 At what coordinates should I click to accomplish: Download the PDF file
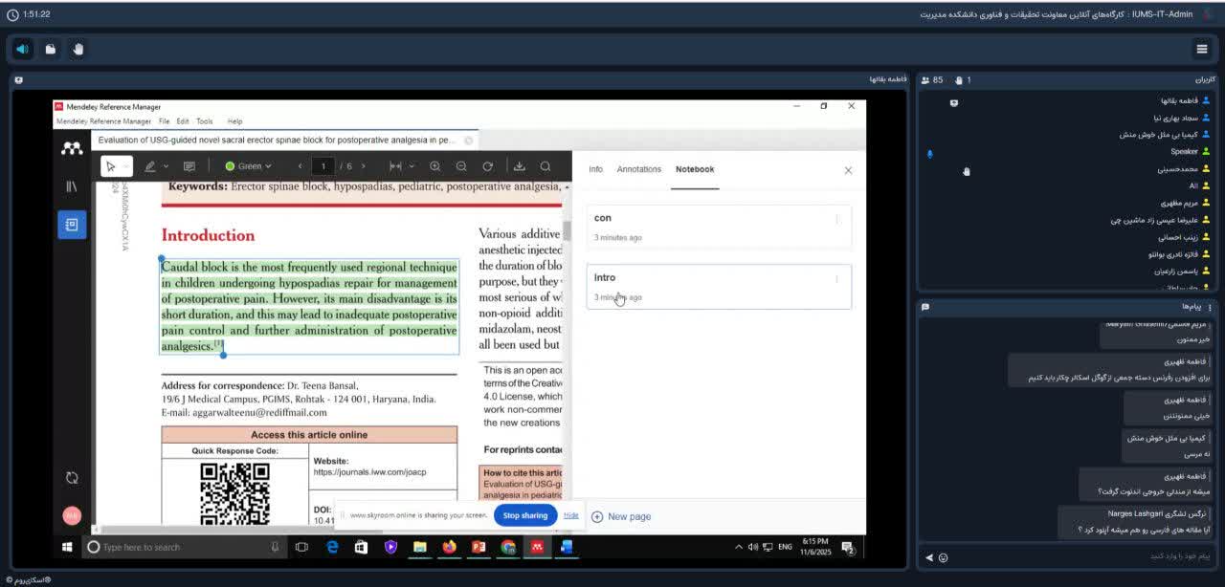coord(520,166)
